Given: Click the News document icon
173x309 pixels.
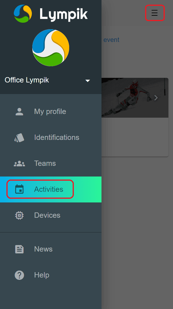Looking at the screenshot, I should coord(19,249).
